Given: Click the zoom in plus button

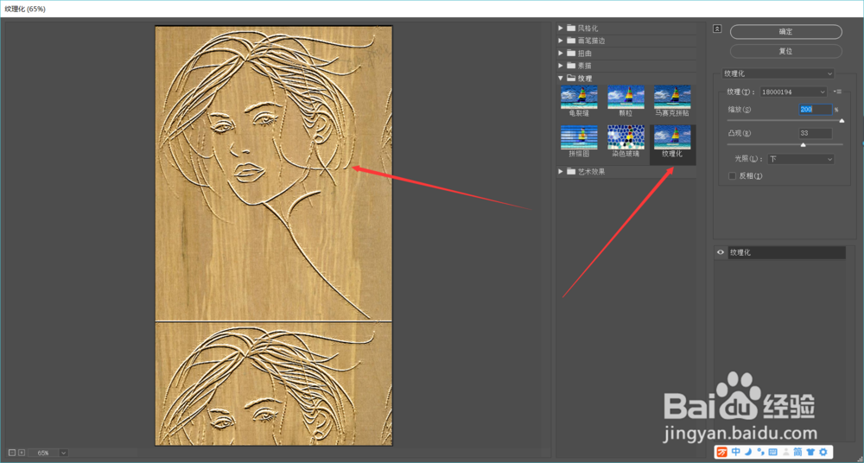Looking at the screenshot, I should coord(22,453).
